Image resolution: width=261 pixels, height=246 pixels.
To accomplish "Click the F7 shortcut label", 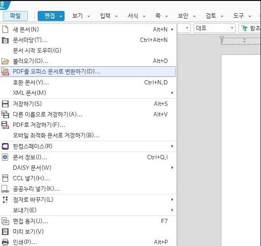I will 164,221.
